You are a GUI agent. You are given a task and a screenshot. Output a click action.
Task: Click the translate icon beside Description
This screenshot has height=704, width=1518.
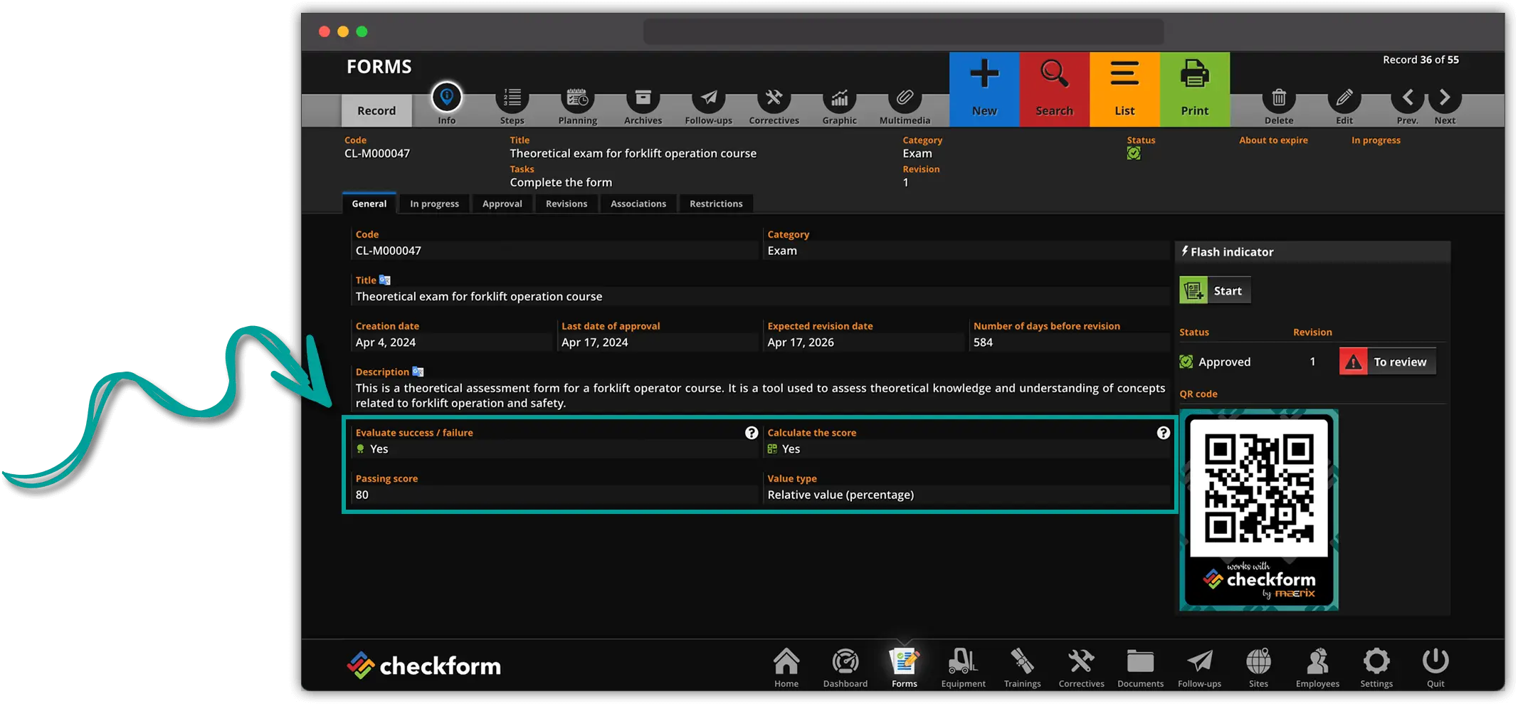(x=418, y=372)
